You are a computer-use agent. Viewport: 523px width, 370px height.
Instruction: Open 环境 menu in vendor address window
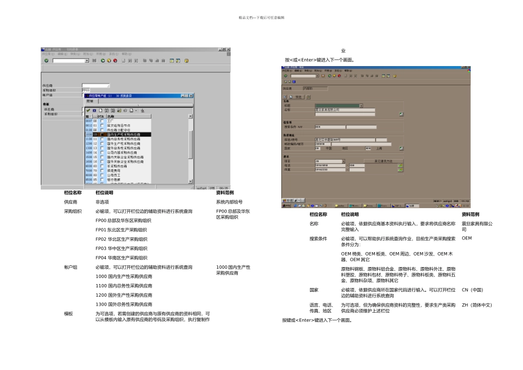click(x=329, y=70)
